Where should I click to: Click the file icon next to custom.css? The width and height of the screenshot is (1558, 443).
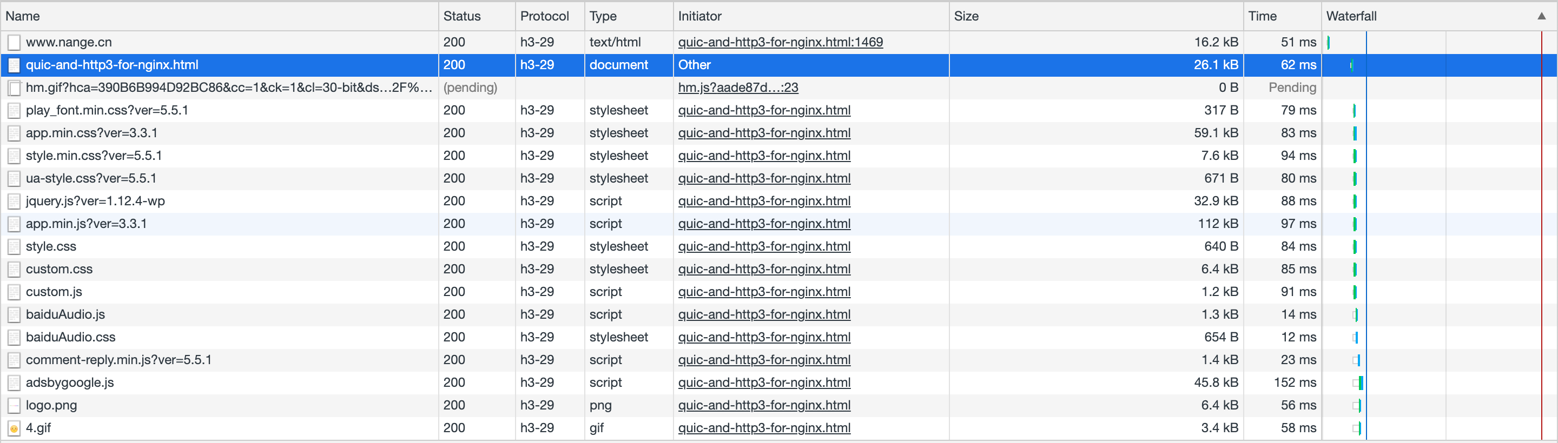[x=14, y=269]
